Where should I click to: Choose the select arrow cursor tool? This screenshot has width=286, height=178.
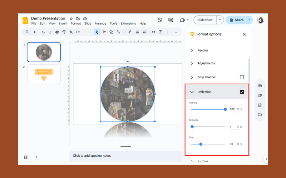[x=97, y=32]
